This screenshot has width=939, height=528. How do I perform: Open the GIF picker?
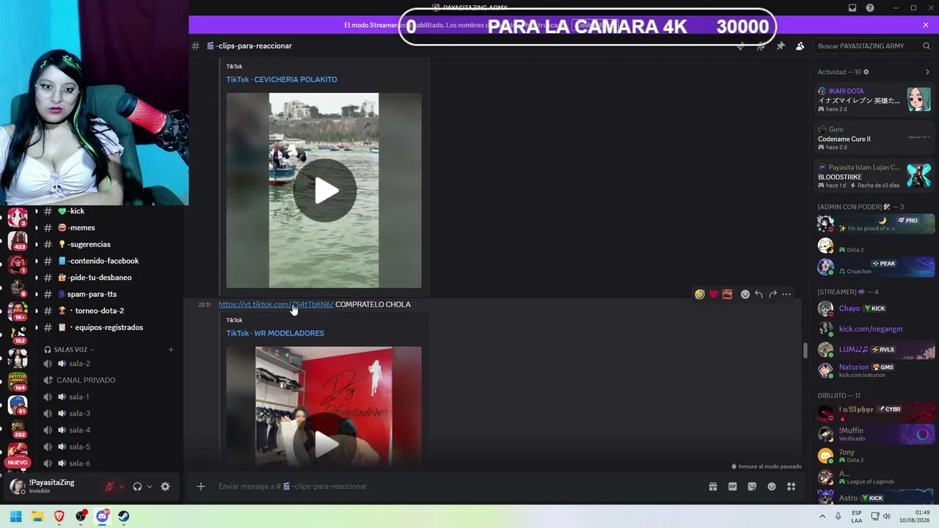[x=732, y=486]
